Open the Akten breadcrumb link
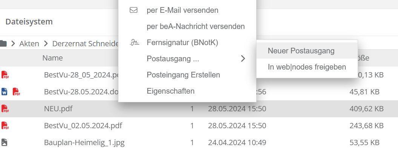Viewport: 398px width, 153px height. click(x=29, y=44)
